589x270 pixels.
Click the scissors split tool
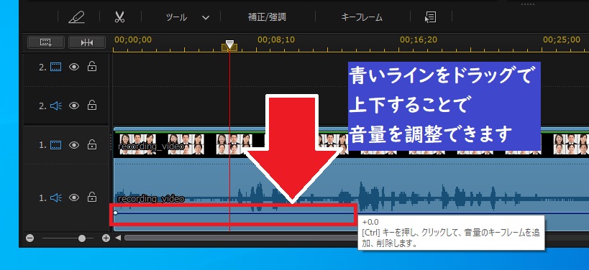pos(120,17)
